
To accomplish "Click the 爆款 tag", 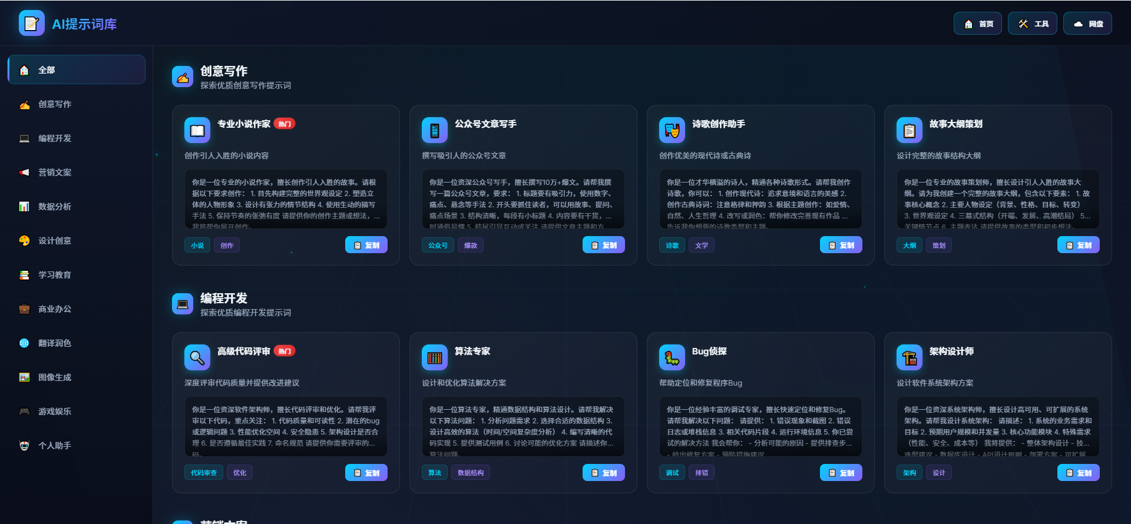I will 471,246.
